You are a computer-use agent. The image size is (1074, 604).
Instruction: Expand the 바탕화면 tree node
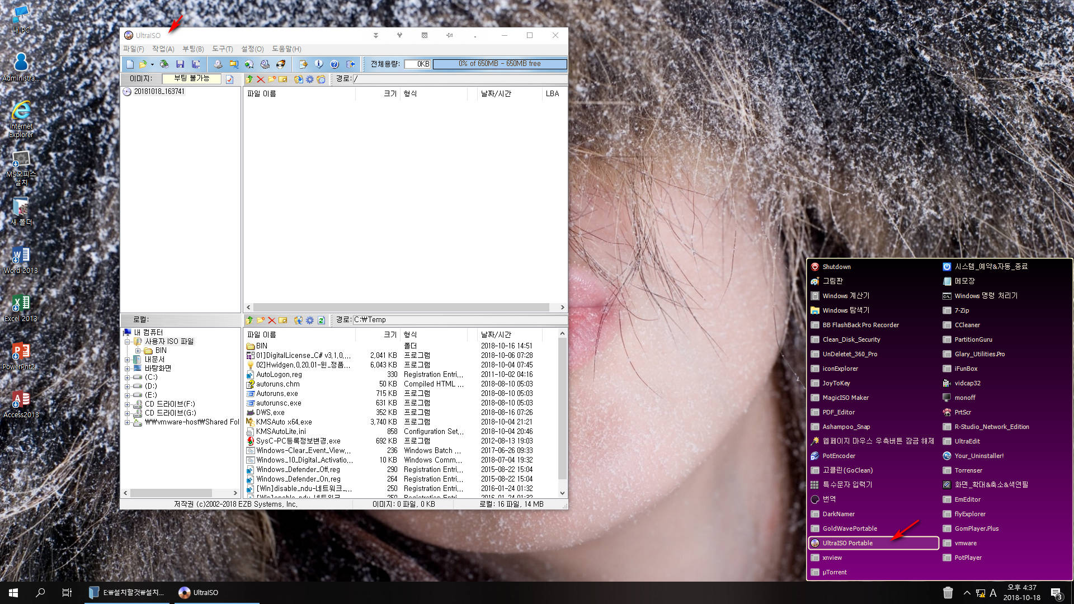[x=128, y=369]
